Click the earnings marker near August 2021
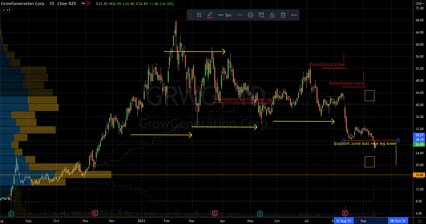The width and height of the screenshot is (426, 224). (345, 213)
